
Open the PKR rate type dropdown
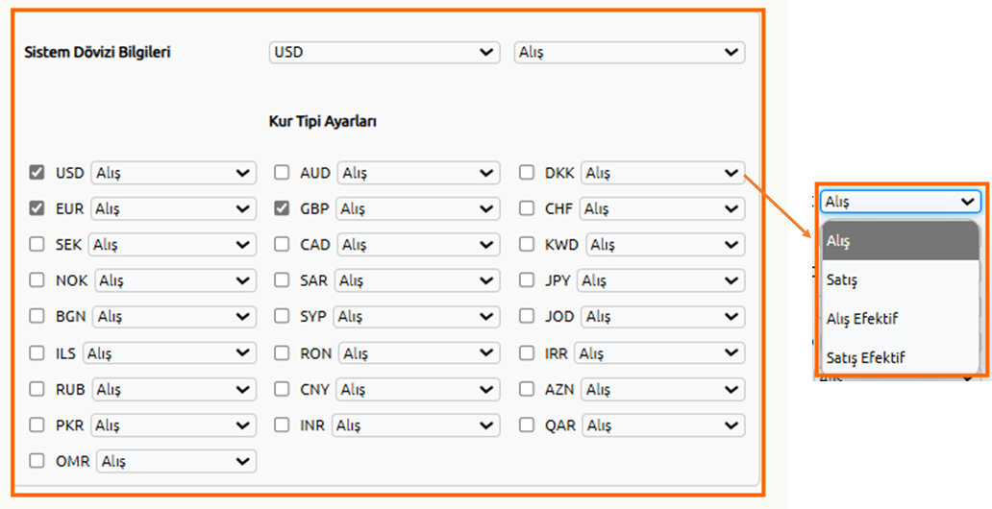point(173,425)
